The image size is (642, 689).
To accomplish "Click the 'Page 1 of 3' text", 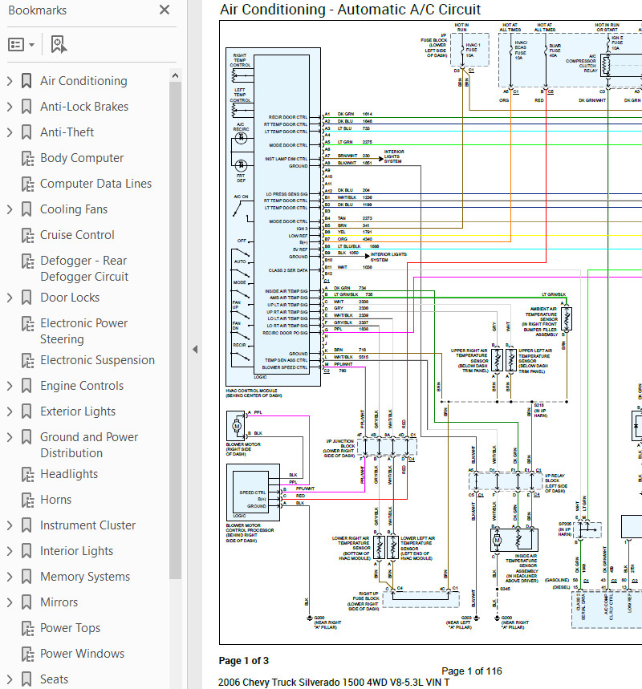I will coord(244,661).
